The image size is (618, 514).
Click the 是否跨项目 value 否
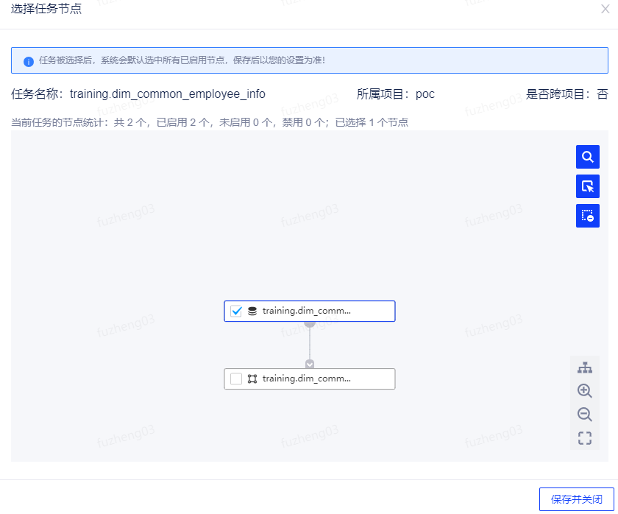[x=603, y=94]
